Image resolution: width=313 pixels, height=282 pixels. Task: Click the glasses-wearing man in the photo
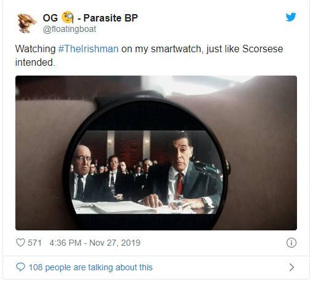click(87, 174)
